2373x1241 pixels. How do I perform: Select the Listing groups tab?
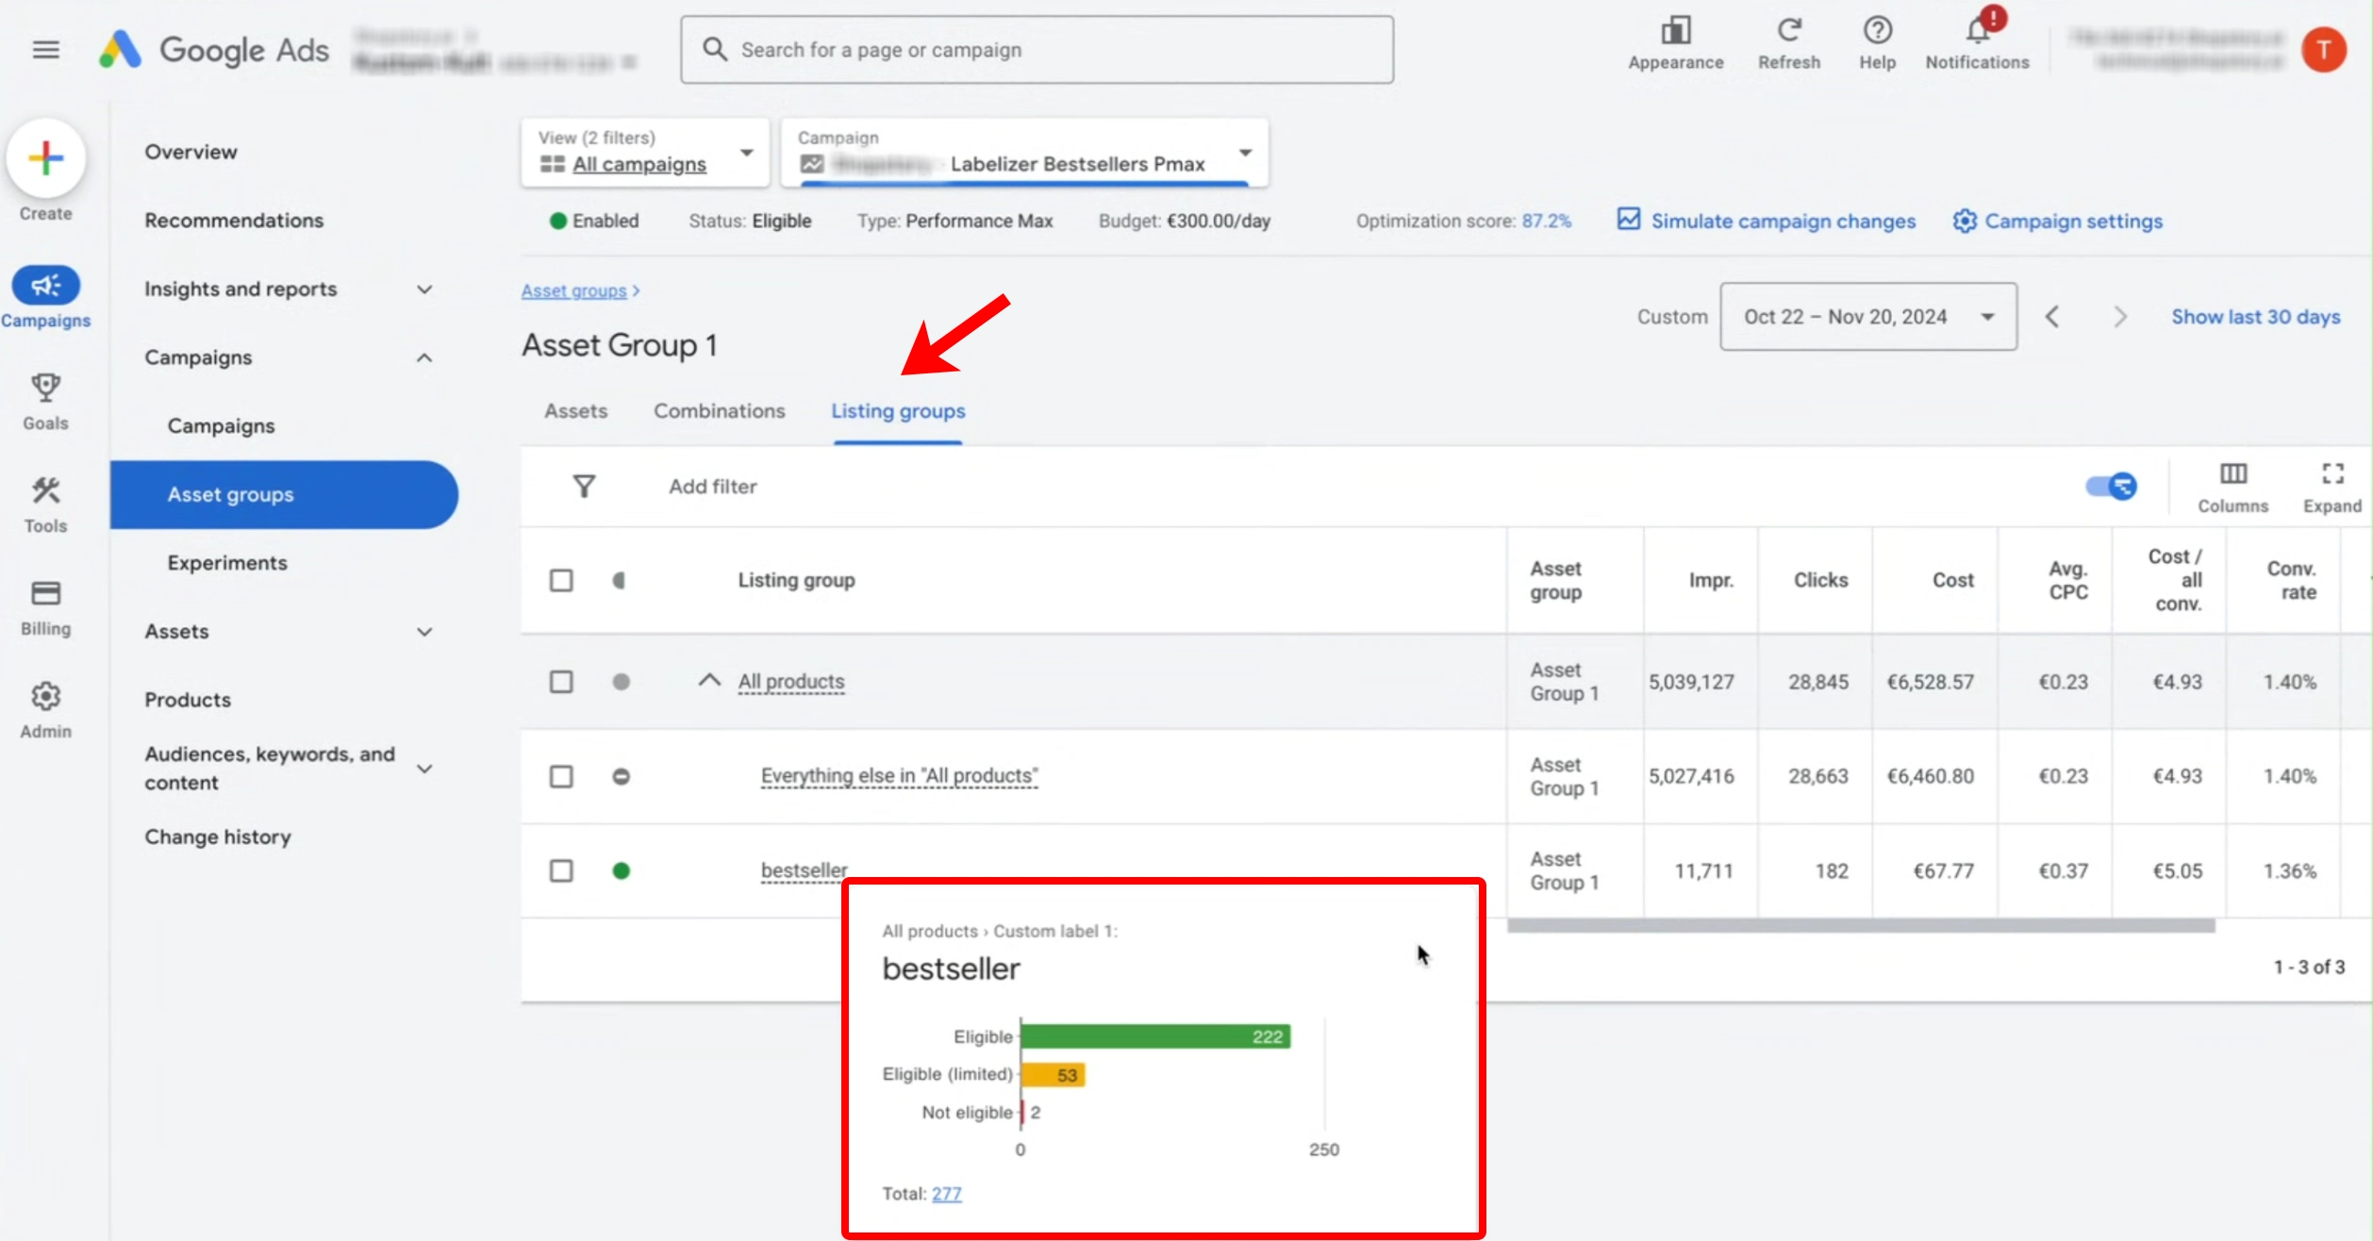coord(898,411)
